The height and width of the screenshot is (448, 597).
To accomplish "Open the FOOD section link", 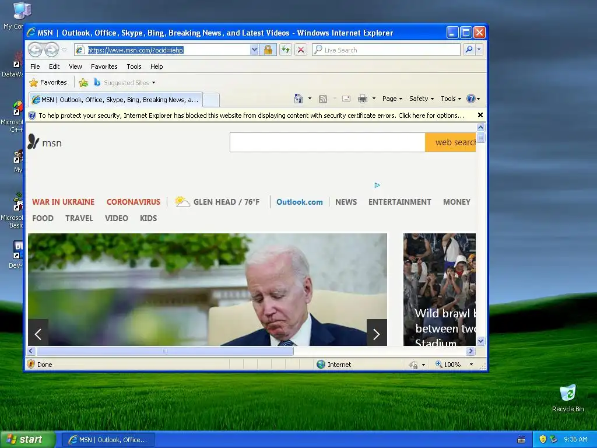I will point(43,218).
